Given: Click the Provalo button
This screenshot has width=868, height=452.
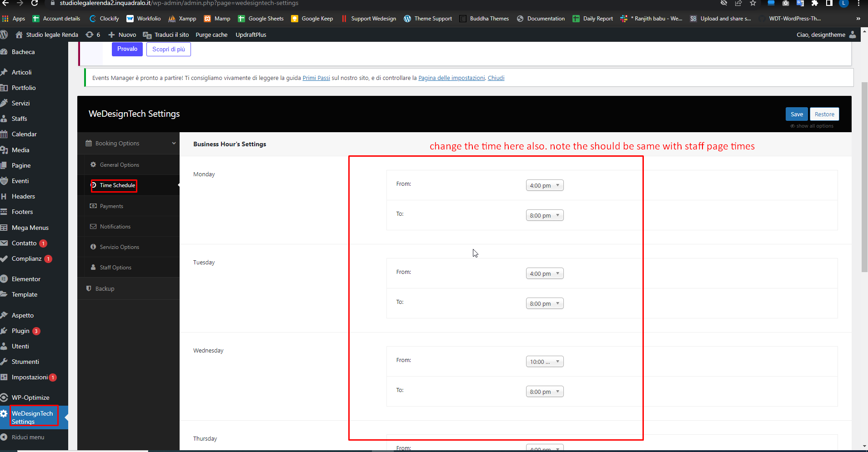Looking at the screenshot, I should click(127, 49).
